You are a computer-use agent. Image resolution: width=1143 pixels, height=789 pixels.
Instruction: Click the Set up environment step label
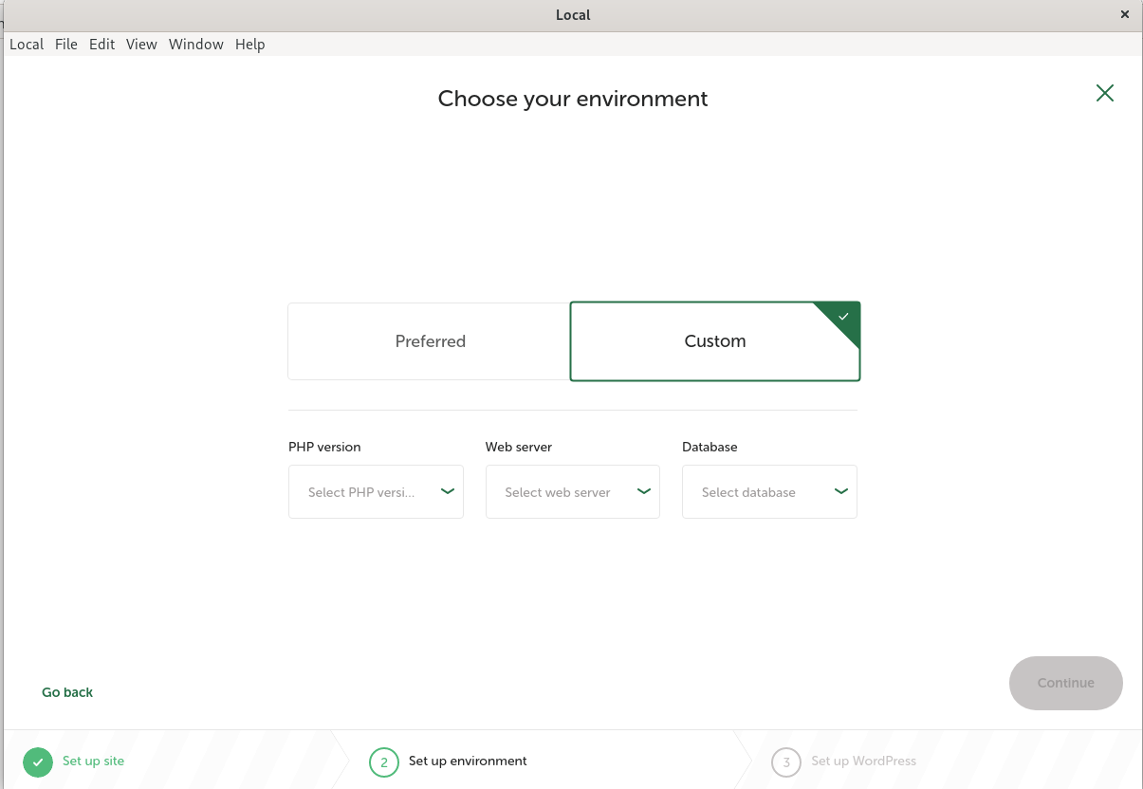(468, 761)
